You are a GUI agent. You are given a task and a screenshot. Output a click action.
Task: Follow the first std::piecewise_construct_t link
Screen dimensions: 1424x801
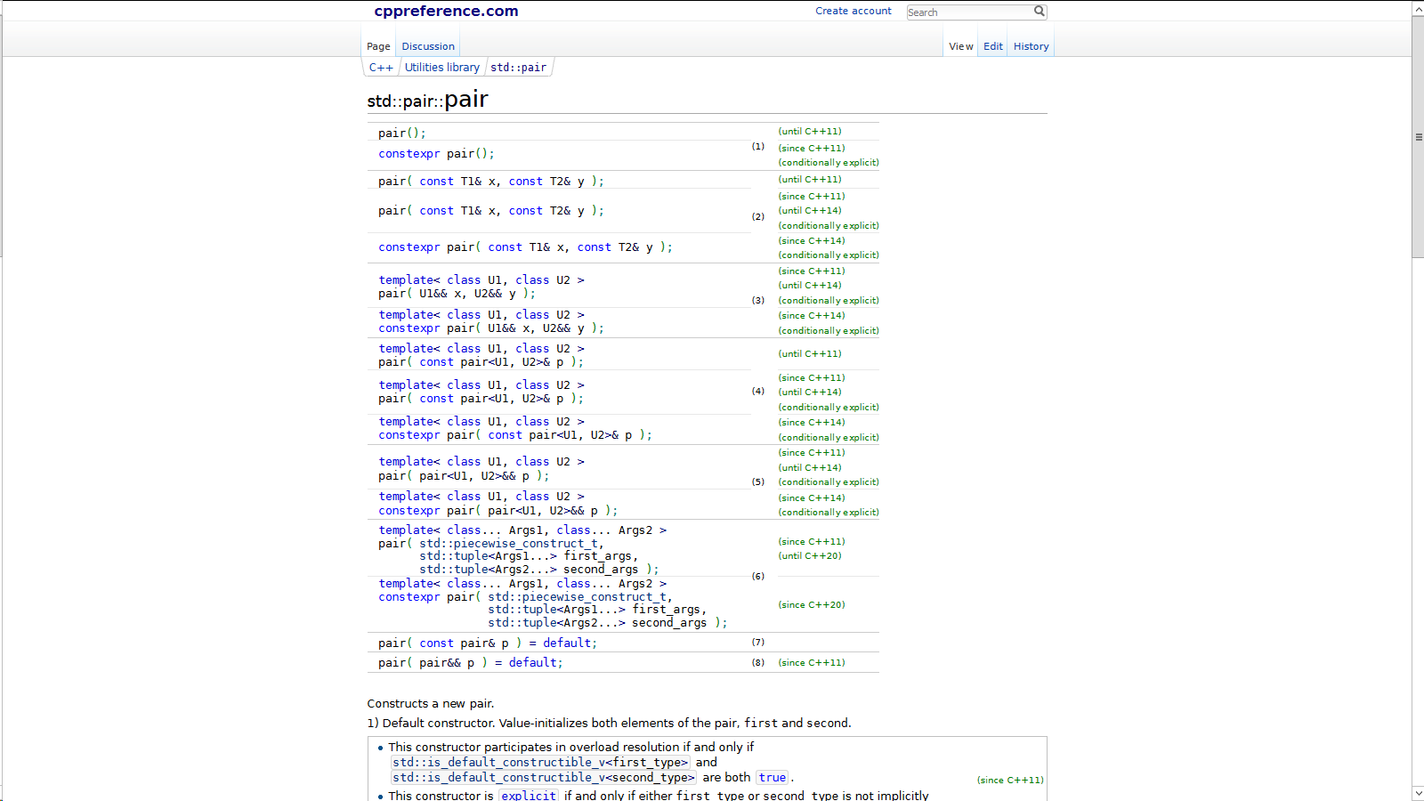click(x=510, y=544)
